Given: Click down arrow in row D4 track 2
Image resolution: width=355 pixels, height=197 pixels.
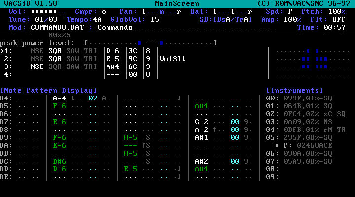Looking at the screenshot, I should (179, 98).
